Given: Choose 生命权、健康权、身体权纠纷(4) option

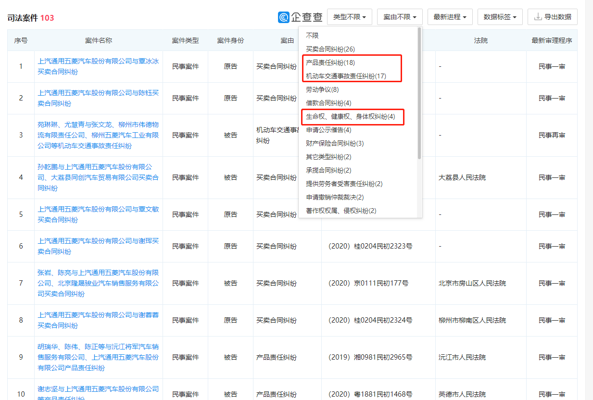Looking at the screenshot, I should (351, 116).
